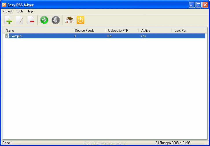210x146 pixels.
Task: Click the orange power exit icon
Action: 80,20
